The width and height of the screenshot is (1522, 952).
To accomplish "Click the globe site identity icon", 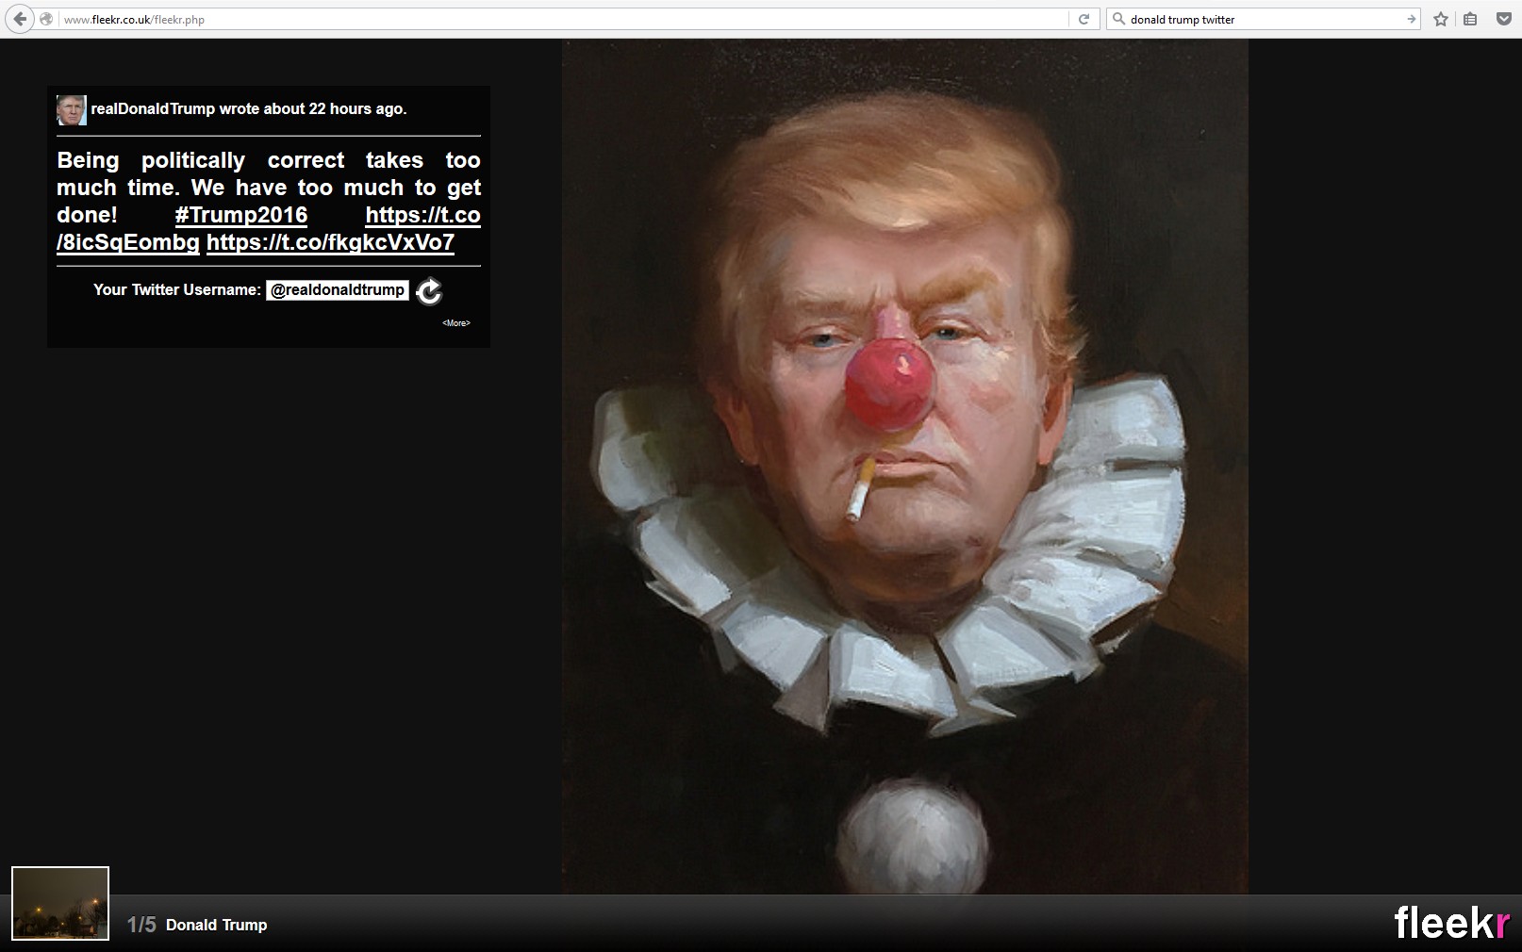I will [46, 19].
